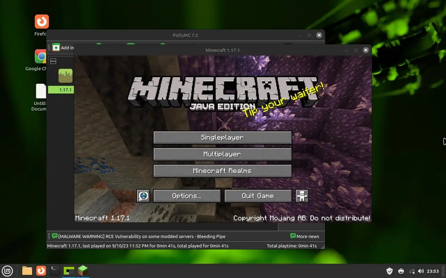Select the 1.17.1 instance grass icon
The image size is (446, 278).
click(x=65, y=76)
